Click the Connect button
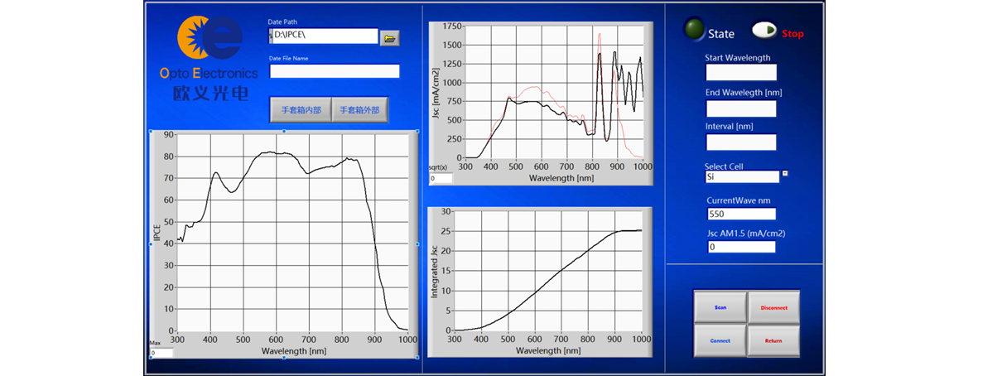The width and height of the screenshot is (1002, 376). coord(720,340)
